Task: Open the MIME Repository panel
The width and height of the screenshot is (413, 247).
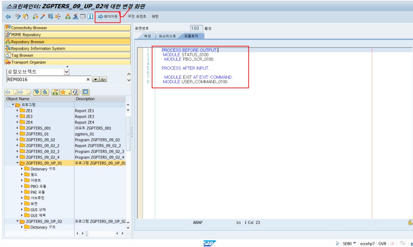Action: [67, 35]
